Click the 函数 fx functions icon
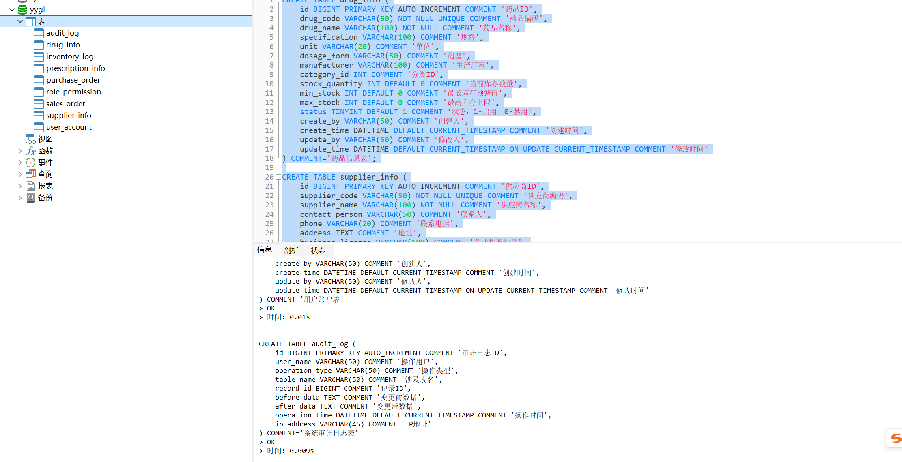This screenshot has height=462, width=902. (x=31, y=151)
